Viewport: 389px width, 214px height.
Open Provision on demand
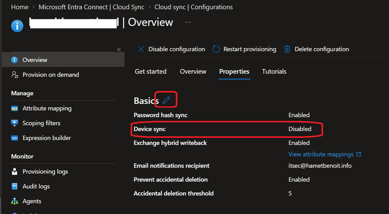click(x=51, y=75)
